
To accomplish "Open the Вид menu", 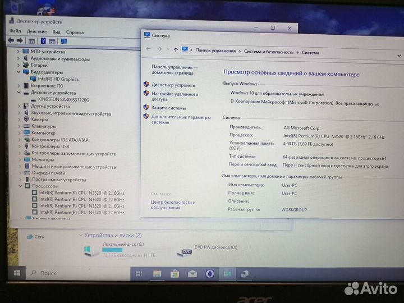I will click(56, 32).
